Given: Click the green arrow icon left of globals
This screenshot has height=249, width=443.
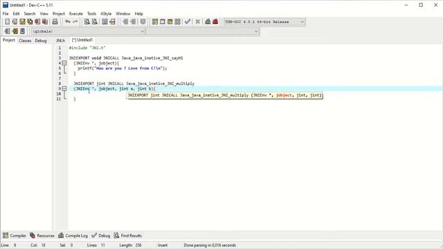Looking at the screenshot, I should [15, 31].
